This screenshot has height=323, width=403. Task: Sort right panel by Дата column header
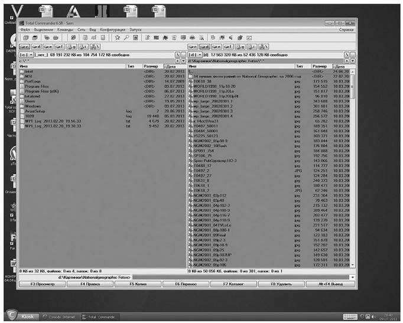(x=344, y=66)
